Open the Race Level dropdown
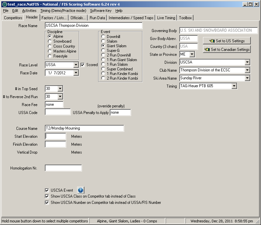 click(76, 65)
